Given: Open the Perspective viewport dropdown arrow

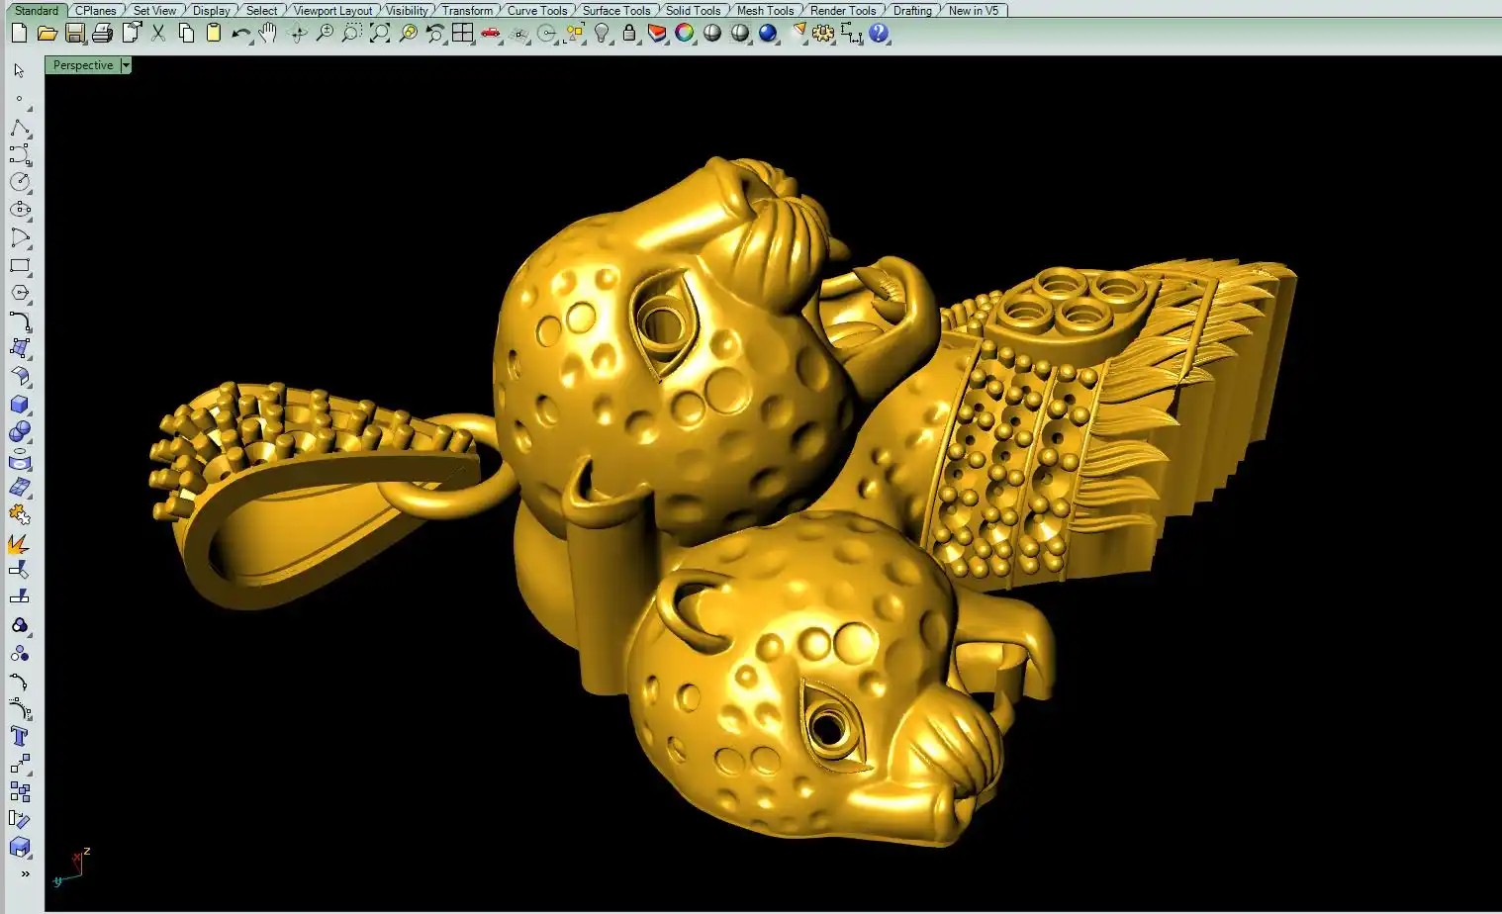Looking at the screenshot, I should click(126, 65).
